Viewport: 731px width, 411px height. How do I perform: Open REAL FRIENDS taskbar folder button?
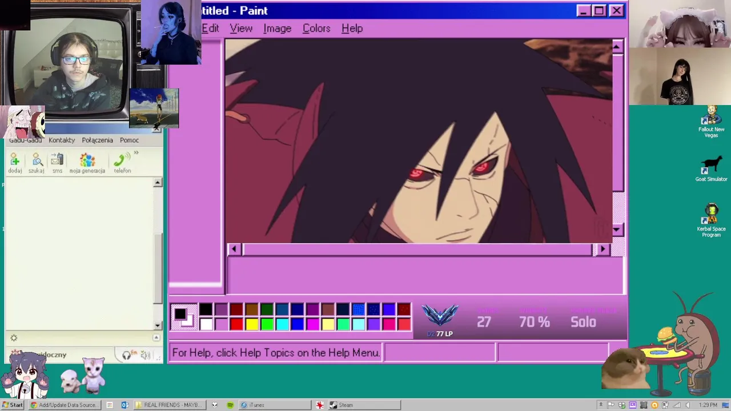(x=170, y=405)
